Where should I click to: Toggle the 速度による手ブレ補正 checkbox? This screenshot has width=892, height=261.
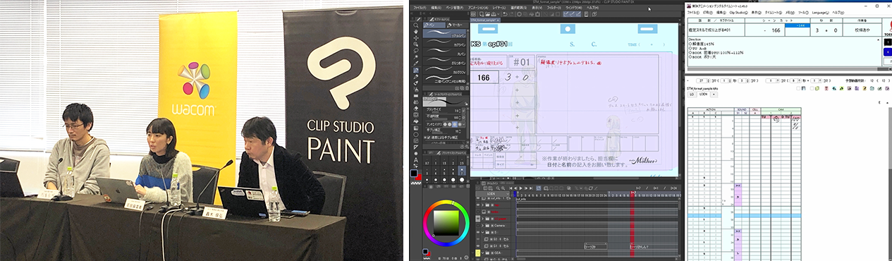coord(428,138)
